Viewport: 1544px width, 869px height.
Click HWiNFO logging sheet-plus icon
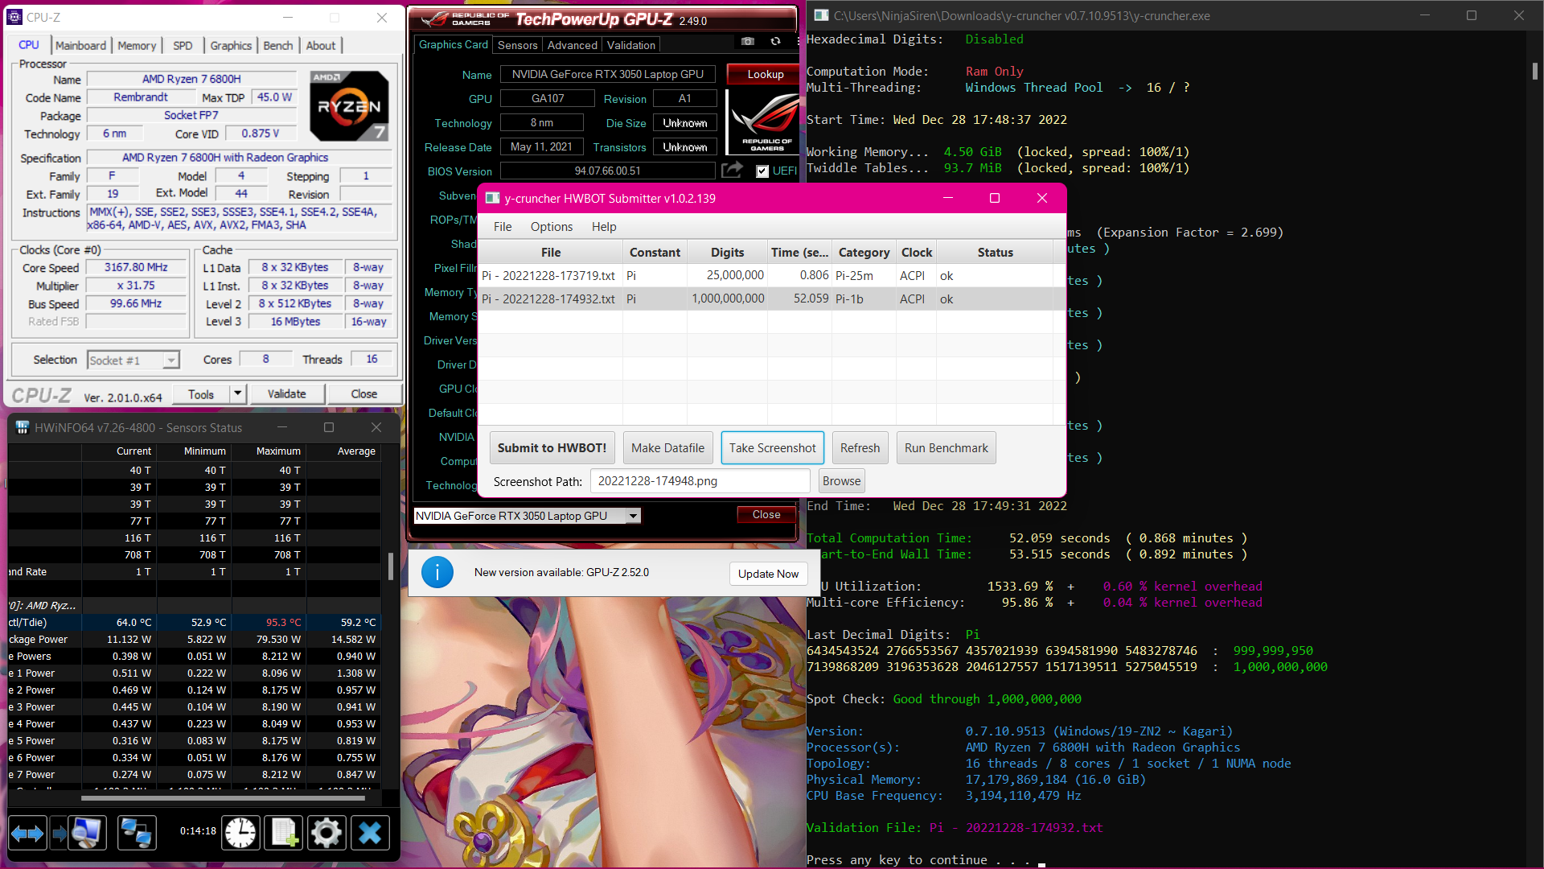[x=284, y=833]
